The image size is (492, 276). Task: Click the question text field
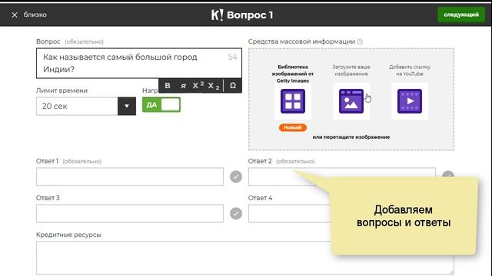coord(139,63)
